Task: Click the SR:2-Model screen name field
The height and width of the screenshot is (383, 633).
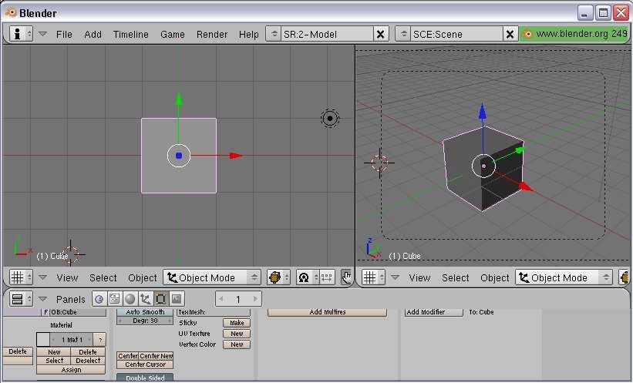Action: pos(328,34)
